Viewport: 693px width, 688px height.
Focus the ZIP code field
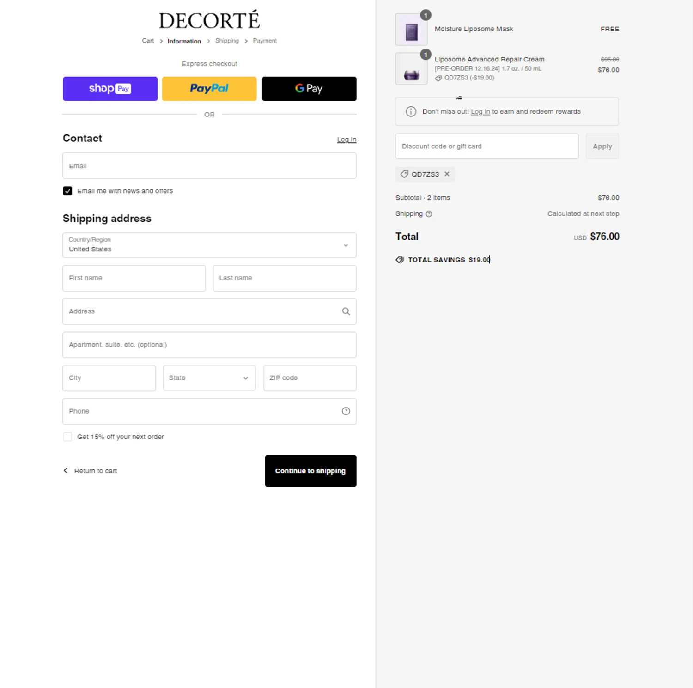point(310,378)
